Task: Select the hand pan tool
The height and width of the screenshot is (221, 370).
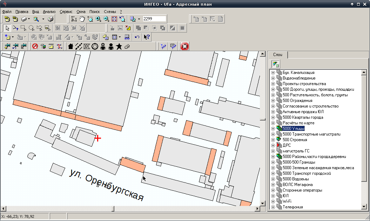Action: pyautogui.click(x=82, y=19)
